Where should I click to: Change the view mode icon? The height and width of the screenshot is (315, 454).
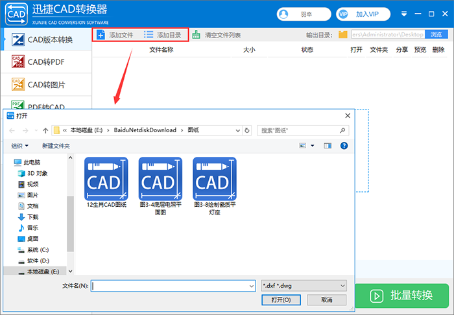click(x=303, y=145)
